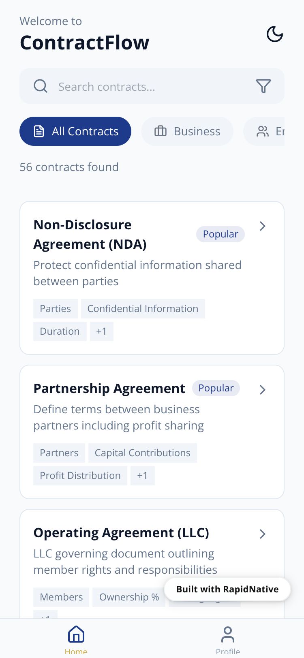Show more NDA tags via +1
Image resolution: width=304 pixels, height=658 pixels.
click(101, 331)
